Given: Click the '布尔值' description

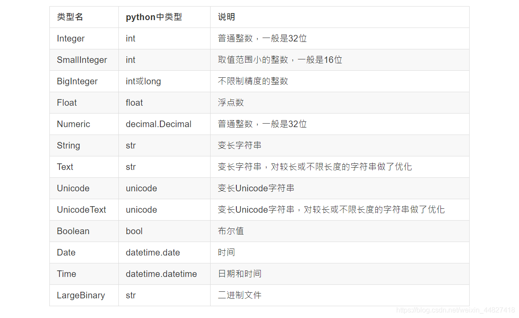Looking at the screenshot, I should 231,231.
